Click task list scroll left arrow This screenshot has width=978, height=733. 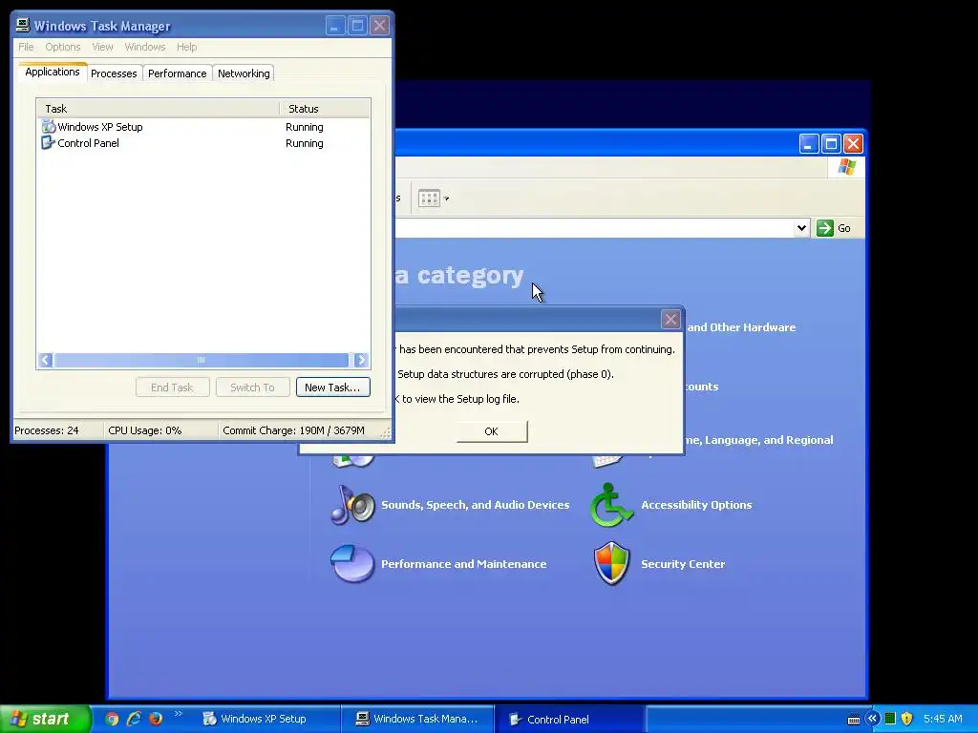(45, 360)
